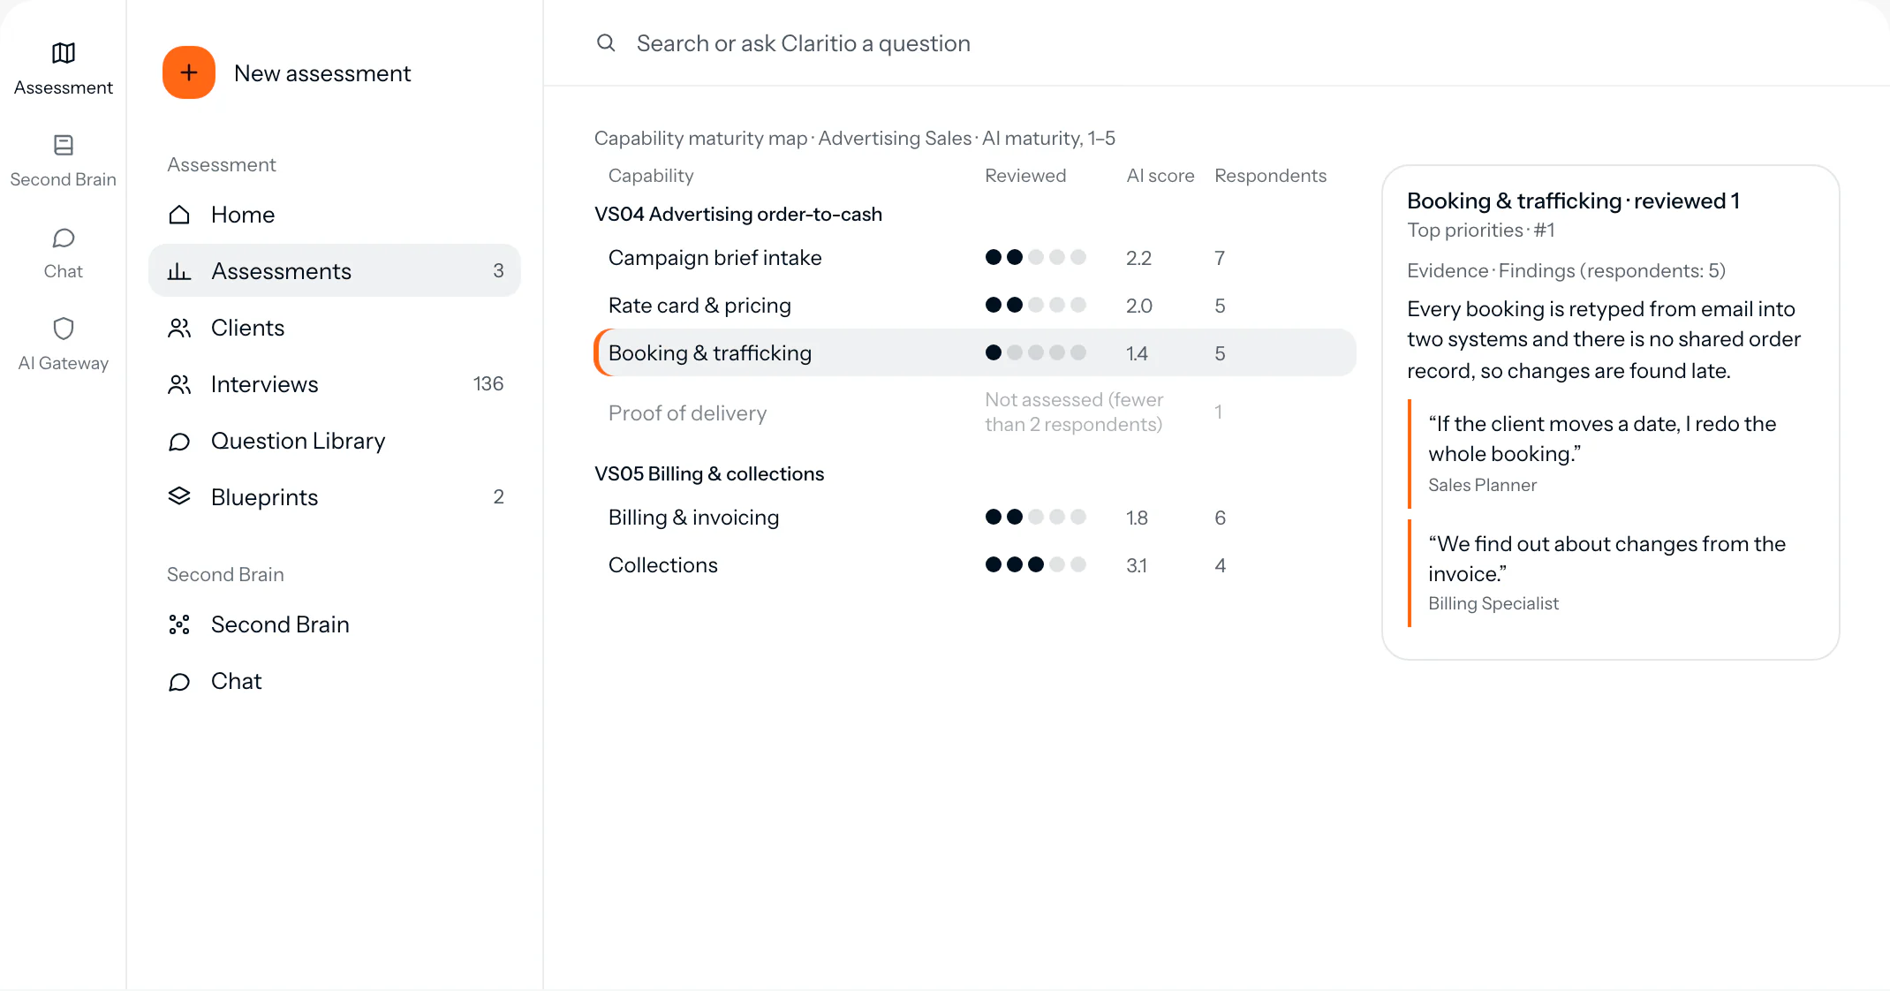Open the Assessment map icon in rail

pyautogui.click(x=64, y=53)
